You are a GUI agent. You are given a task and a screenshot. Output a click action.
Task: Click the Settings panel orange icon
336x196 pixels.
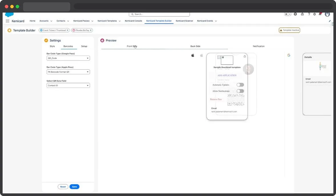pos(46,40)
